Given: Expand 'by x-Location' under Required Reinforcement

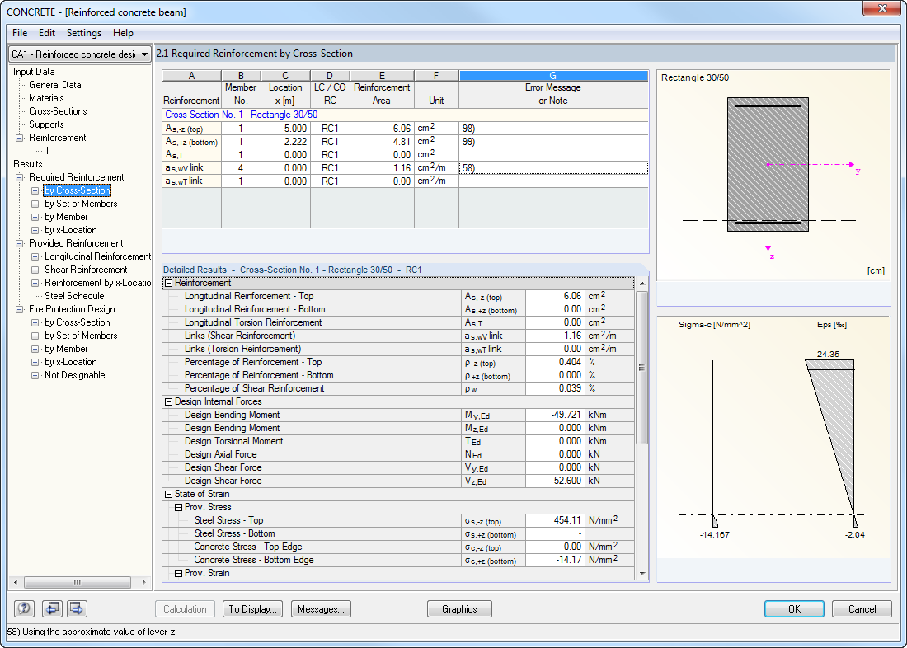Looking at the screenshot, I should 35,230.
